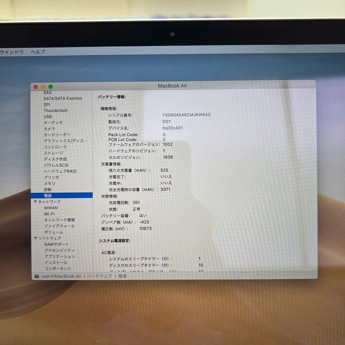
Task: Click the serial number F5D904546CMJ6W6AS
Action: click(x=187, y=115)
